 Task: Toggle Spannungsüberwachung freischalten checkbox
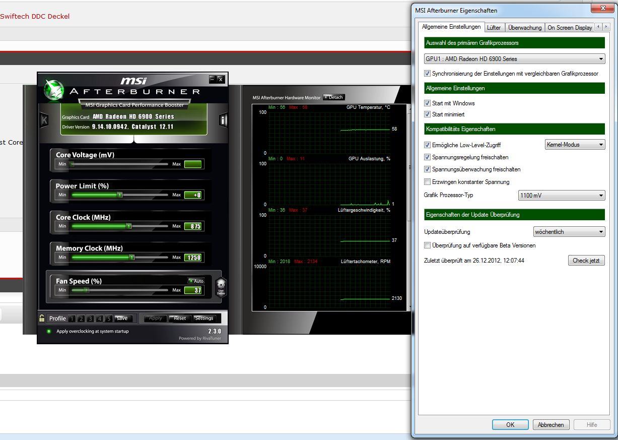pyautogui.click(x=428, y=169)
